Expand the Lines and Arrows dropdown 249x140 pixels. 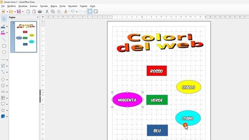pos(7,60)
